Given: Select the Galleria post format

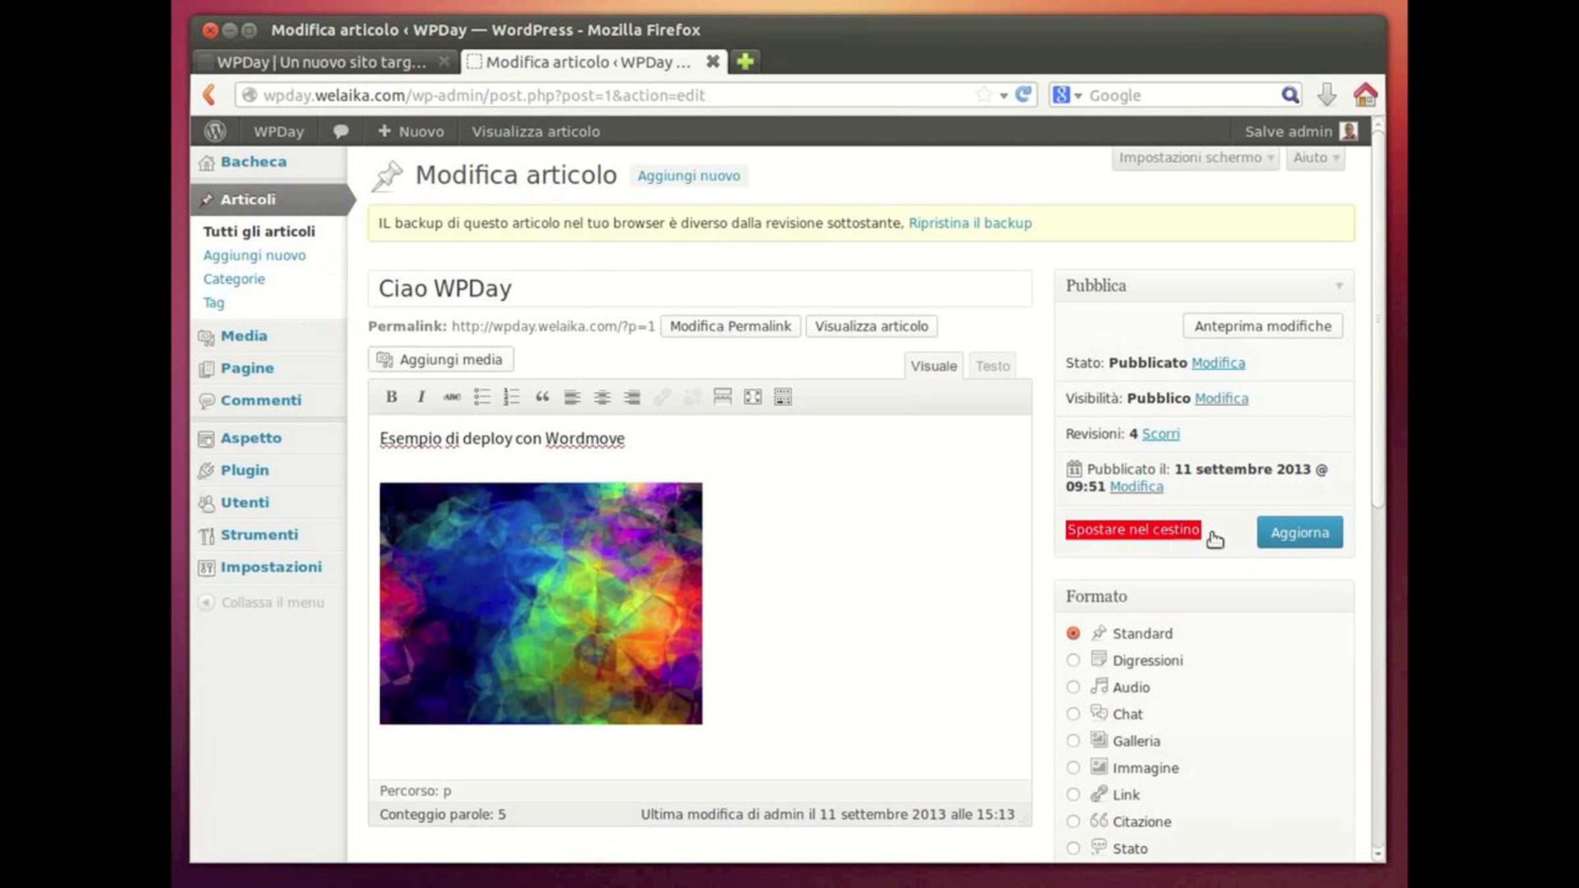Looking at the screenshot, I should coord(1073,741).
